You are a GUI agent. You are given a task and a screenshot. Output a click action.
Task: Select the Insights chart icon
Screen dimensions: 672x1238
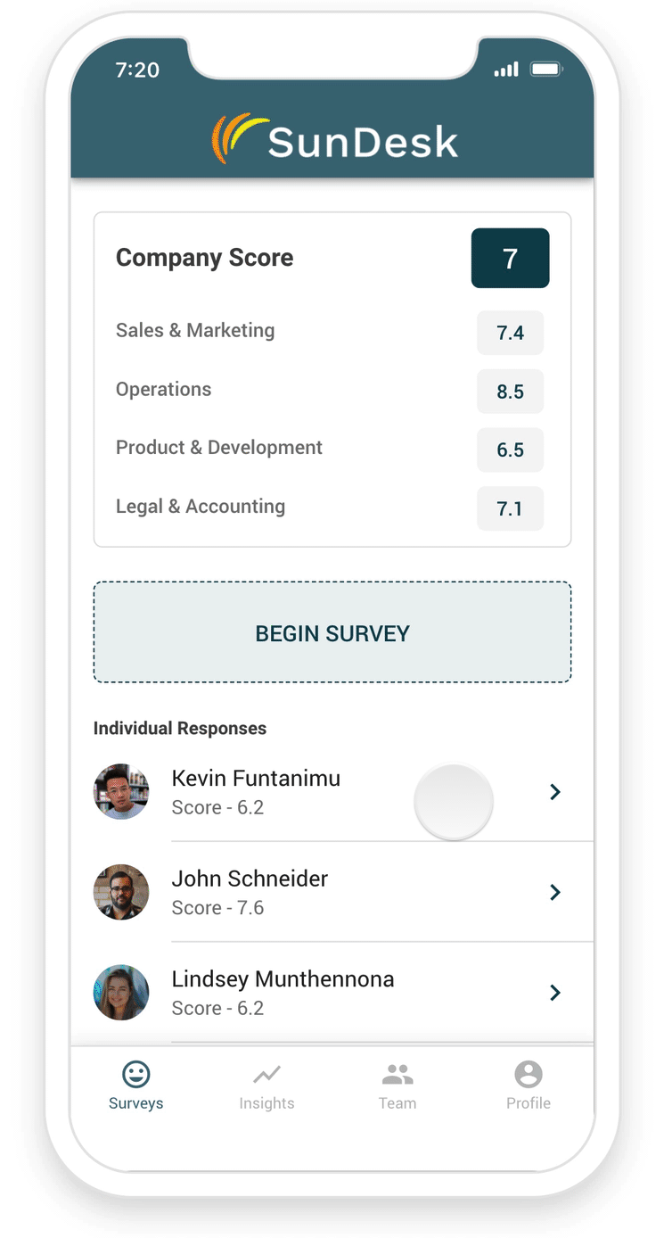tap(266, 1073)
